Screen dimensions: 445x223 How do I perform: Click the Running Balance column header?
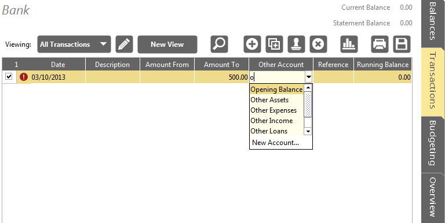(x=383, y=65)
